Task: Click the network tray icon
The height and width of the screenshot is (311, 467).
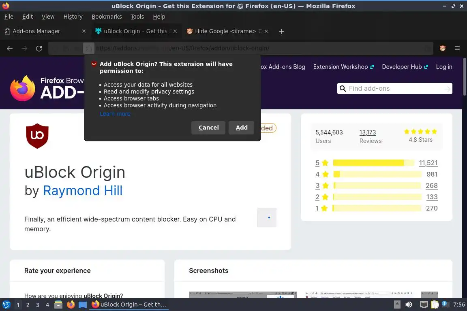Action: click(424, 305)
